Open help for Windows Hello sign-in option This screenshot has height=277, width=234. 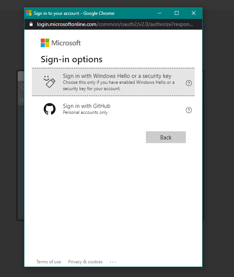click(189, 83)
